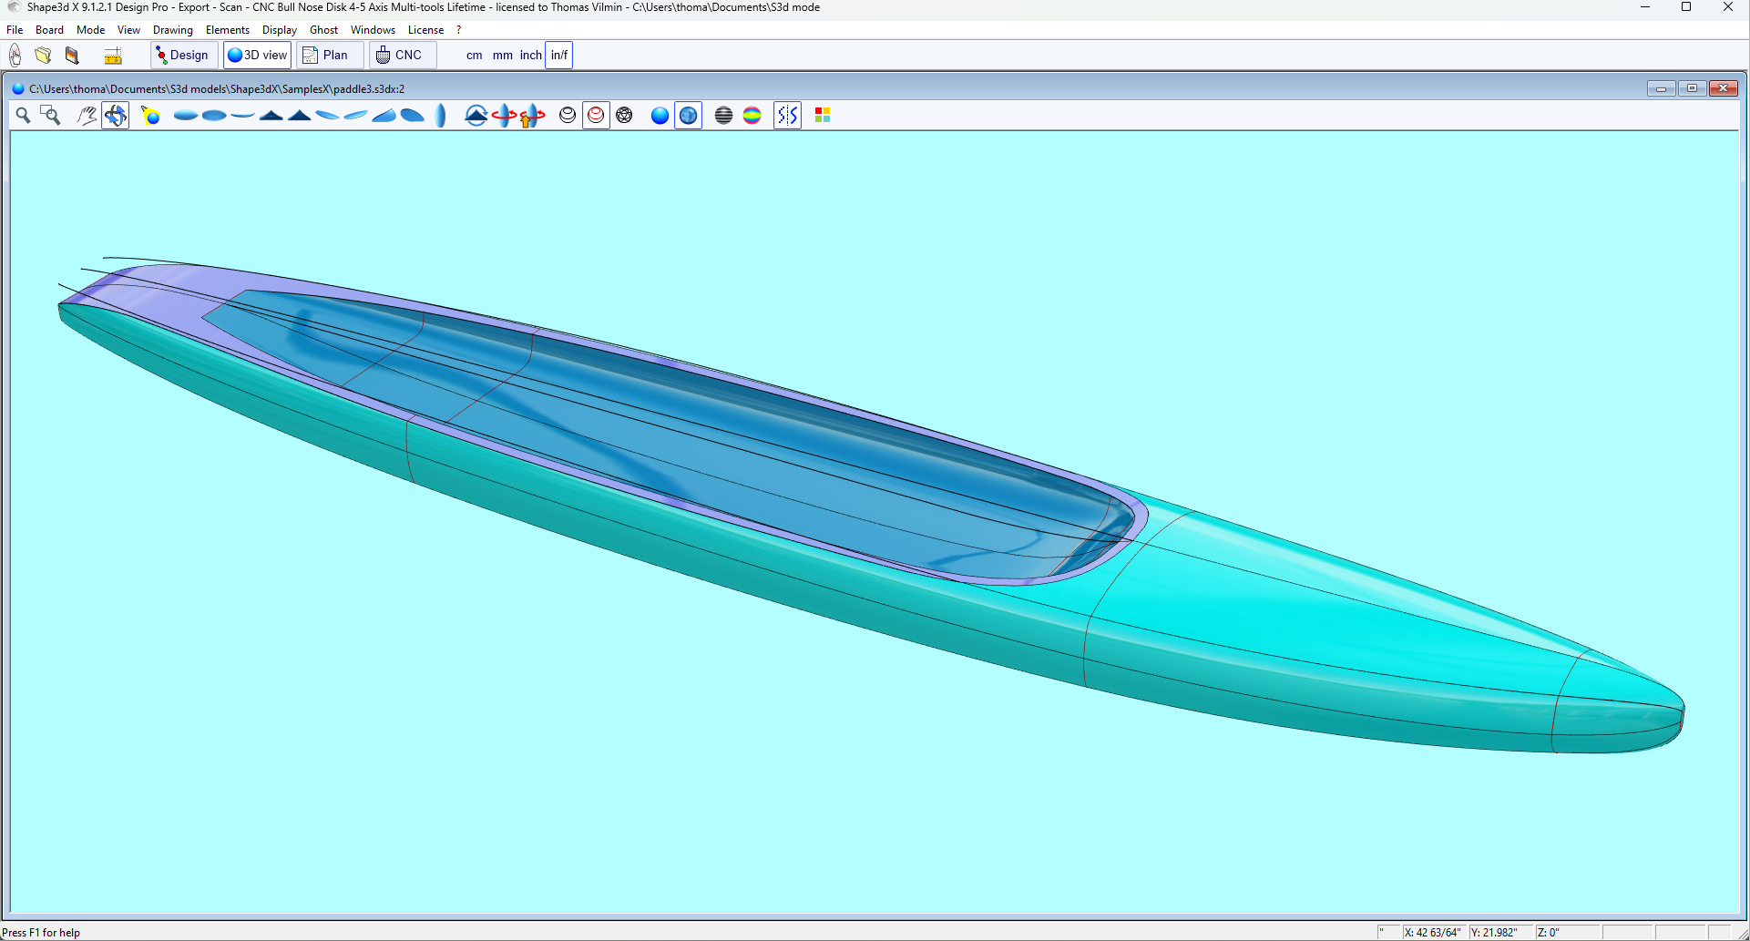Click the 3D rotate view tool

(x=115, y=115)
